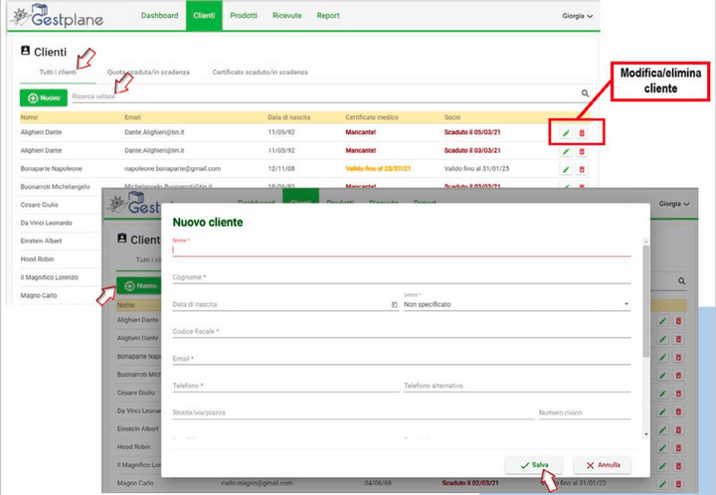This screenshot has width=716, height=495.
Task: Open the Sesso dropdown showing Non specificato
Action: (x=517, y=304)
